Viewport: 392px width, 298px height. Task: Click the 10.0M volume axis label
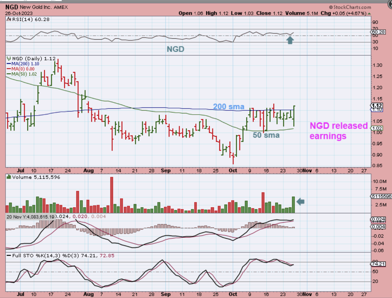(x=380, y=182)
